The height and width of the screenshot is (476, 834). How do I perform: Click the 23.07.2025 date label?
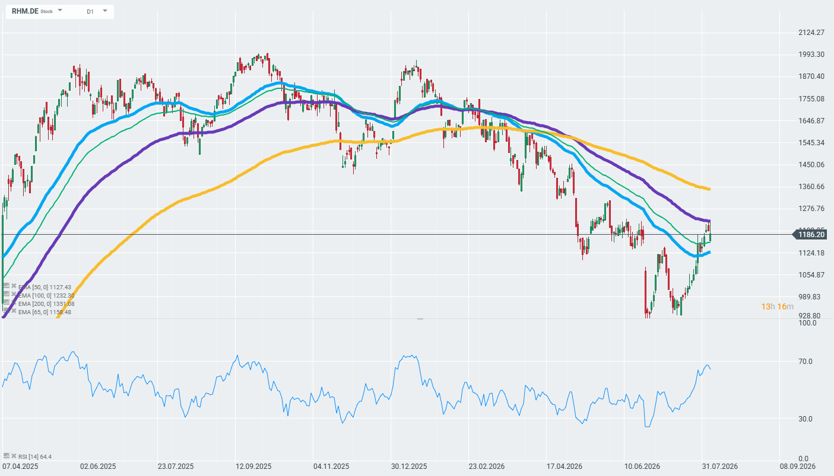click(176, 467)
